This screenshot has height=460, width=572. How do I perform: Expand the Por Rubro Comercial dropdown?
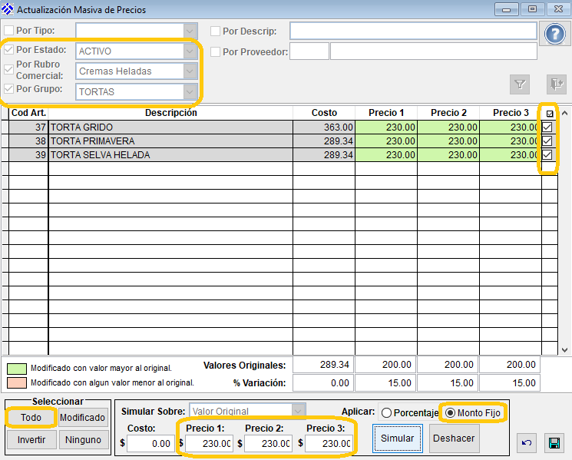[x=190, y=71]
